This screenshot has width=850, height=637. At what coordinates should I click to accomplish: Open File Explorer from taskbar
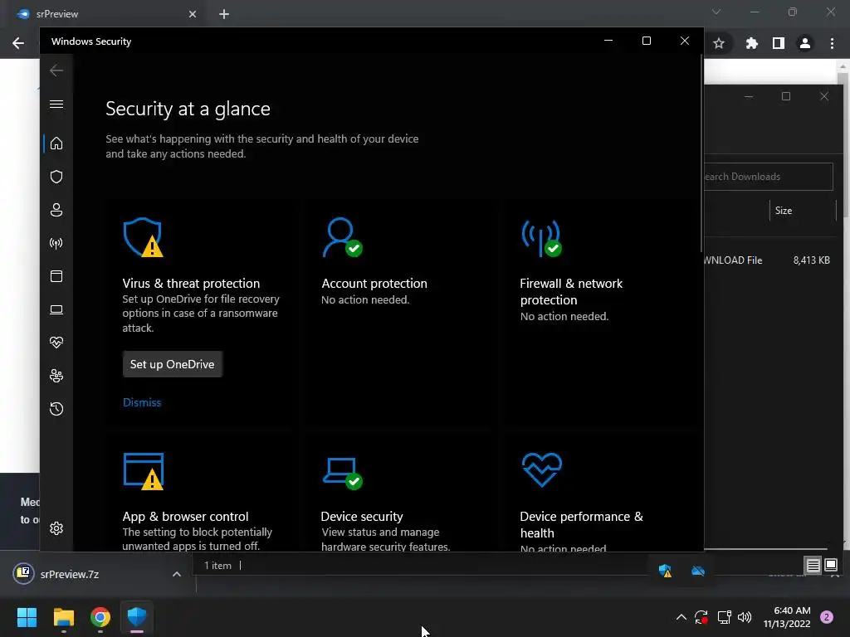pyautogui.click(x=63, y=617)
